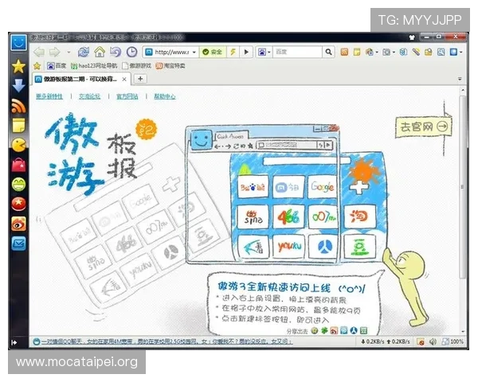The image size is (478, 382).
Task: Refresh the page with the Reload icon
Action: (x=83, y=52)
